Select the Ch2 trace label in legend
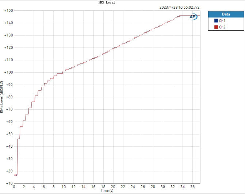The width and height of the screenshot is (245, 194). pyautogui.click(x=222, y=27)
